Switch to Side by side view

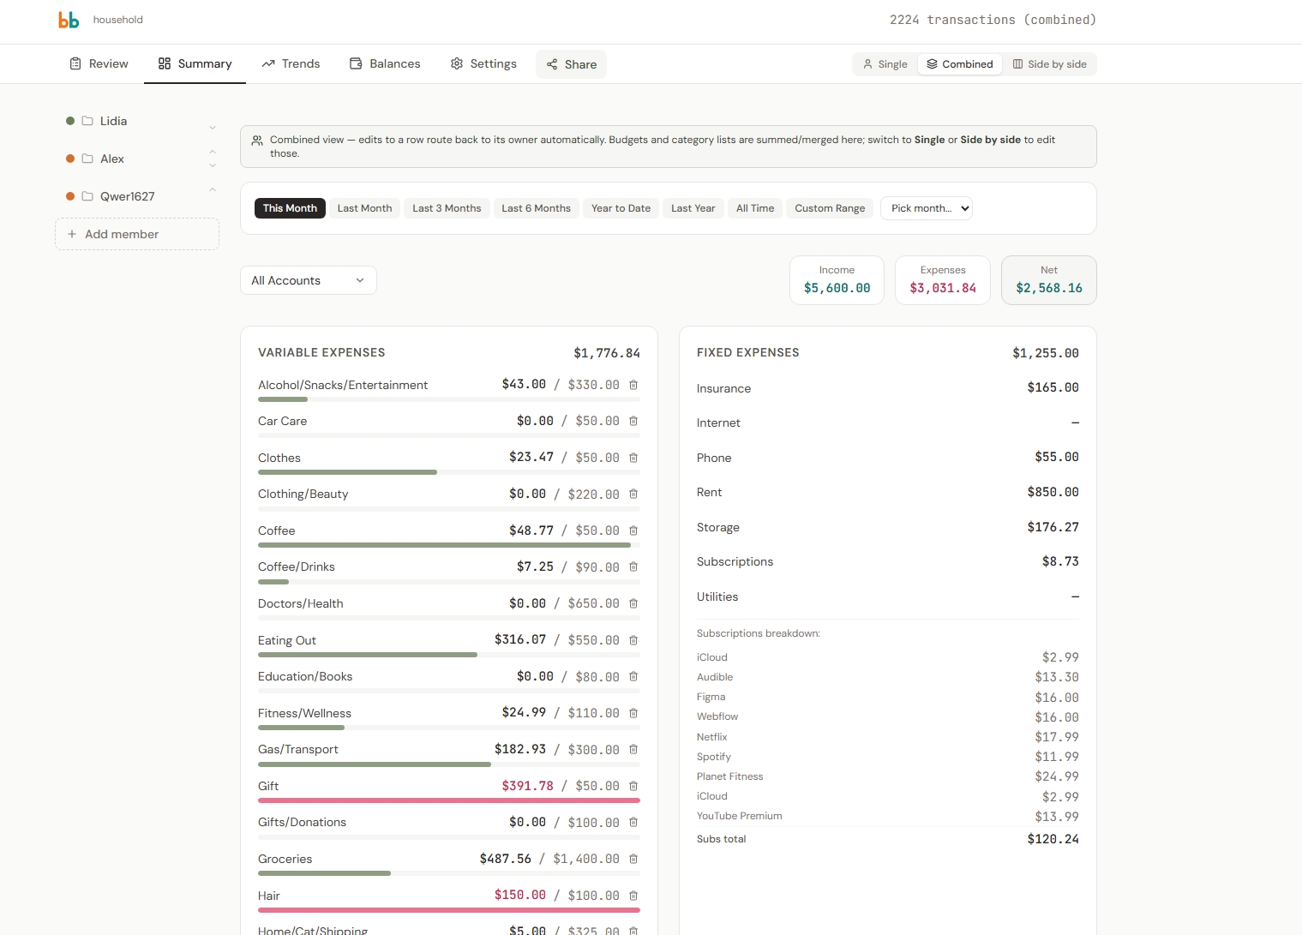point(1050,64)
